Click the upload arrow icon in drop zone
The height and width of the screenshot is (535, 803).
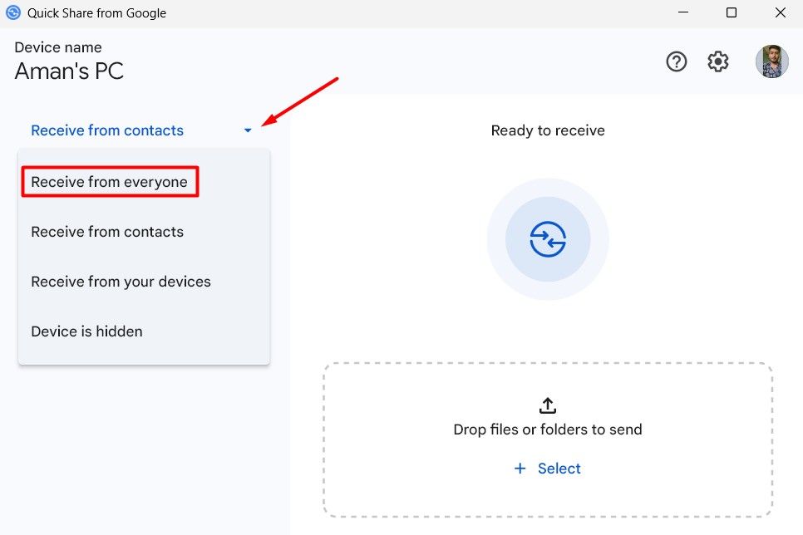[548, 405]
